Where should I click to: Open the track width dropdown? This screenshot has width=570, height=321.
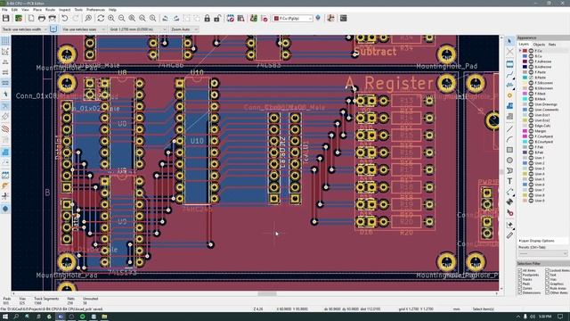(25, 29)
